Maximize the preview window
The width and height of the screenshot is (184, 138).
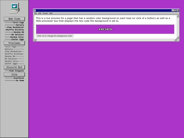[175, 11]
